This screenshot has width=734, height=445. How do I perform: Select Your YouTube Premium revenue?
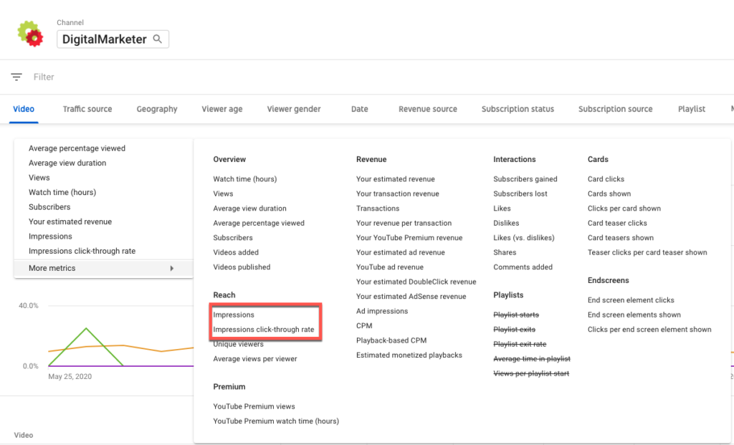[409, 238]
